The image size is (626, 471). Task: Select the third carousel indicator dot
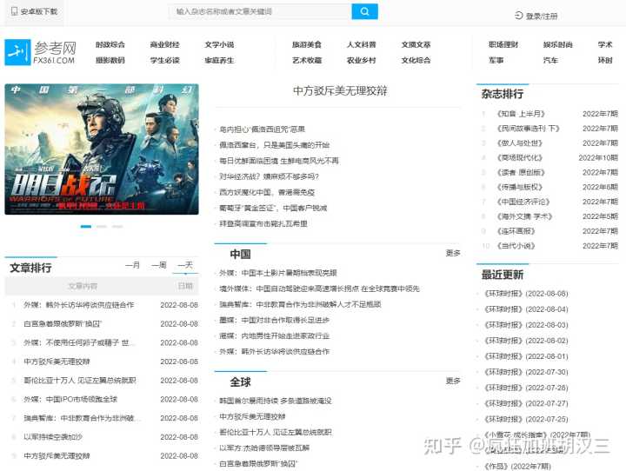tap(117, 227)
